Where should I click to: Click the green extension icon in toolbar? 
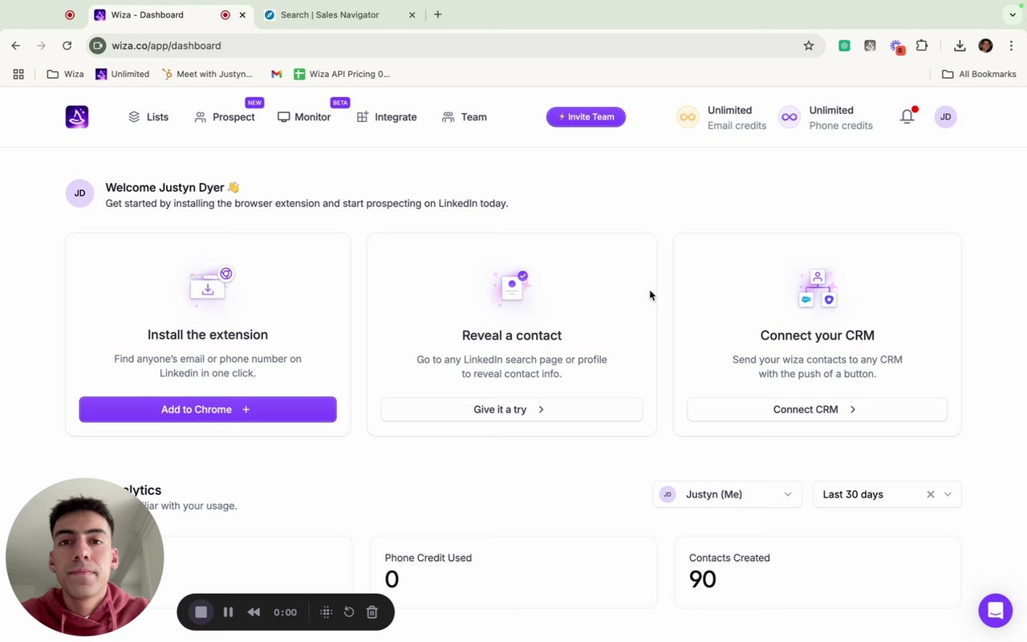point(844,46)
